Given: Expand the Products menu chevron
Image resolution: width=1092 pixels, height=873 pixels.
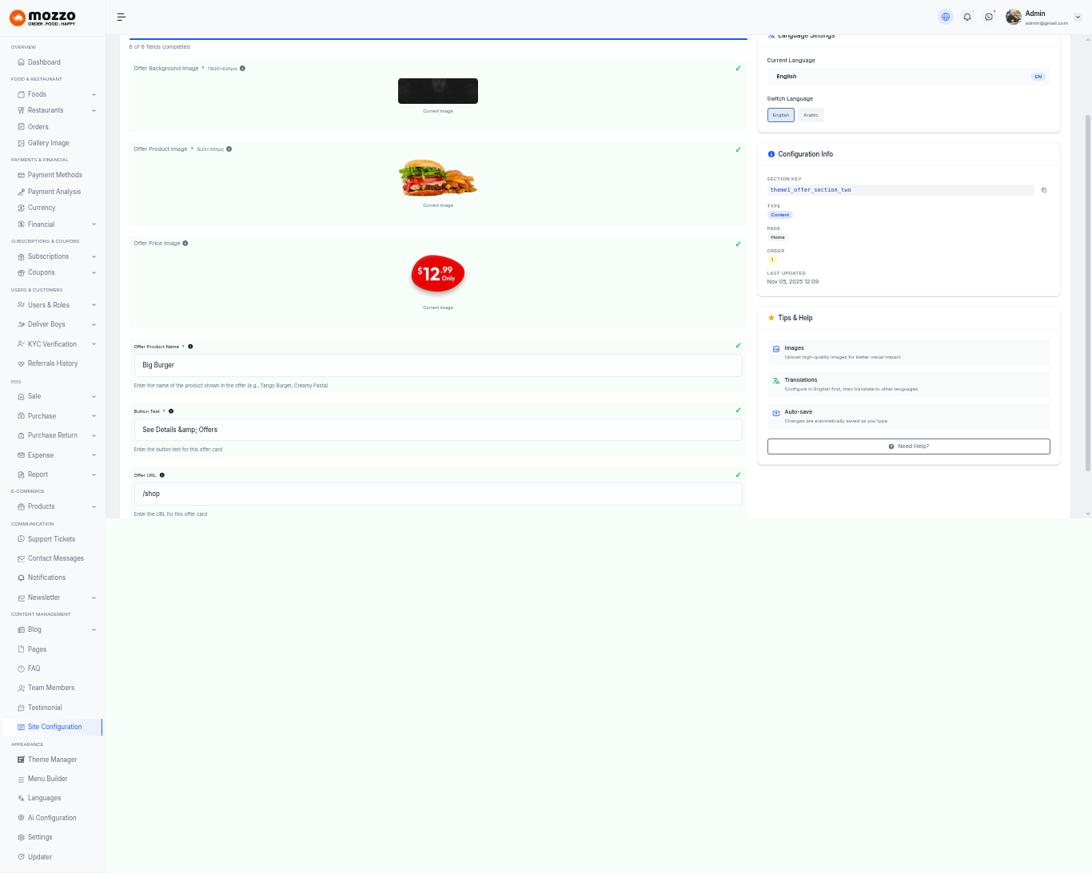Looking at the screenshot, I should pos(94,506).
